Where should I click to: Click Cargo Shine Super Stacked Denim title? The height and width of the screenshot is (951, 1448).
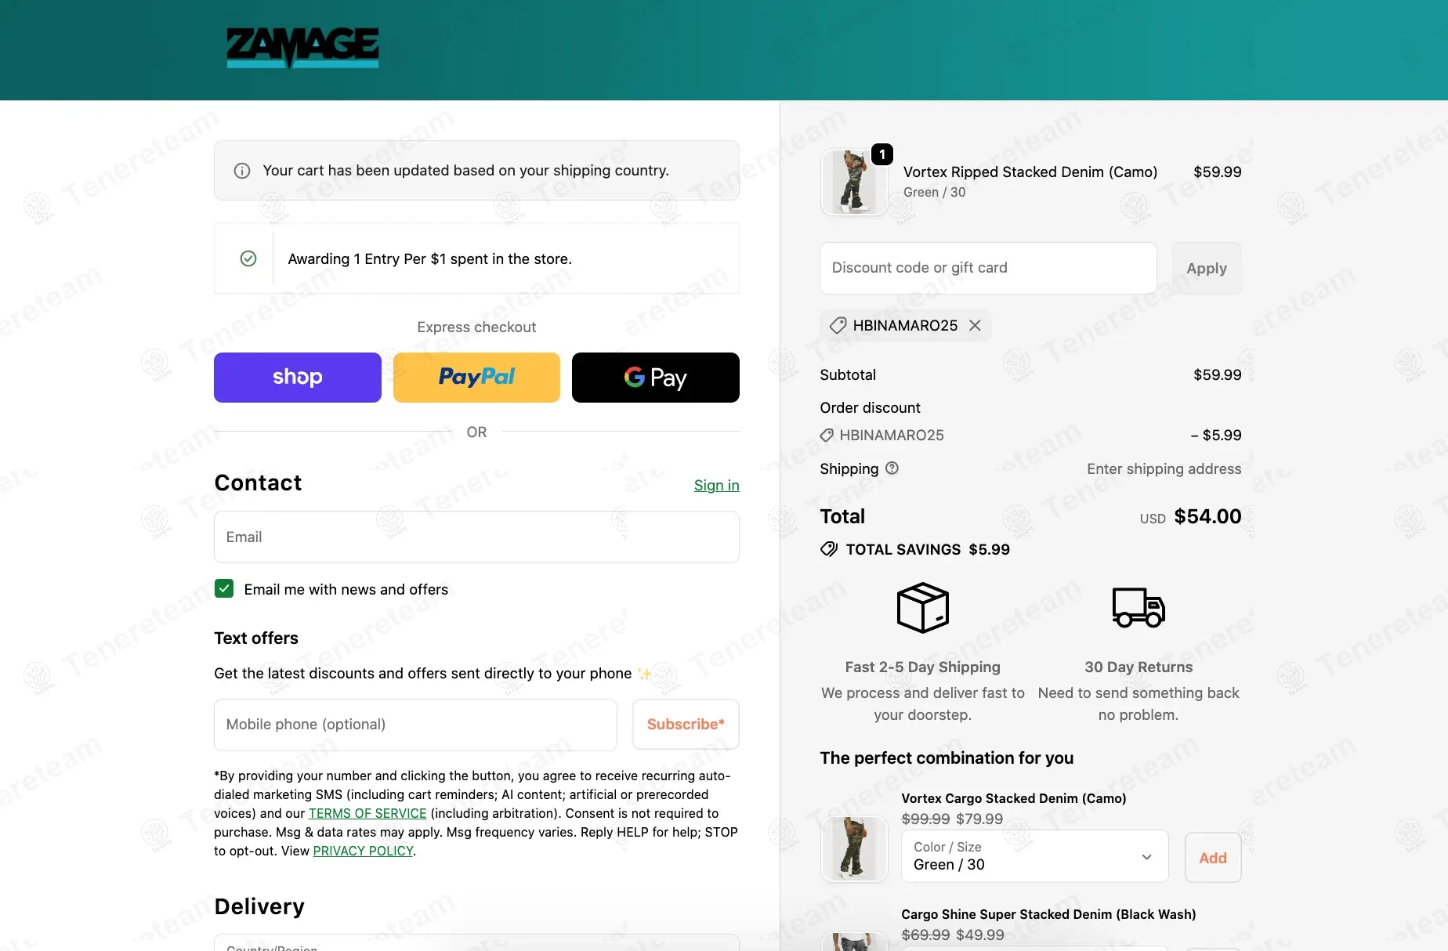coord(1048,914)
